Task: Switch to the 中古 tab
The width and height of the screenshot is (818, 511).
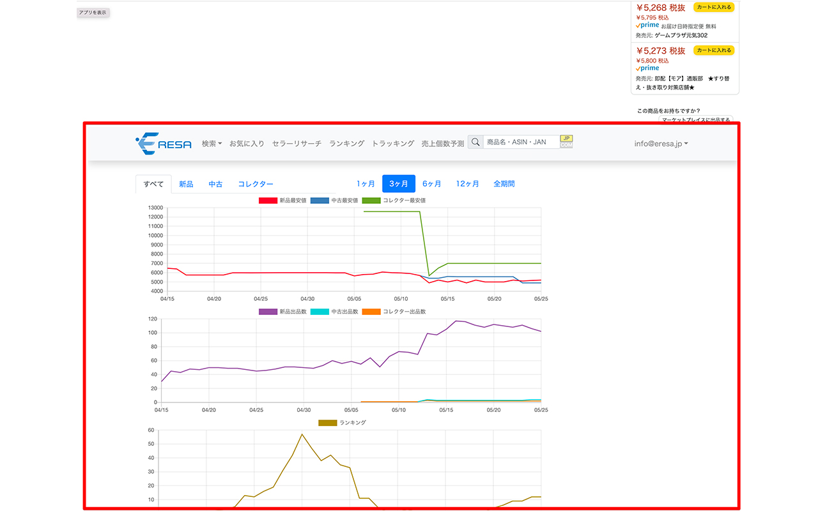Action: [x=215, y=184]
